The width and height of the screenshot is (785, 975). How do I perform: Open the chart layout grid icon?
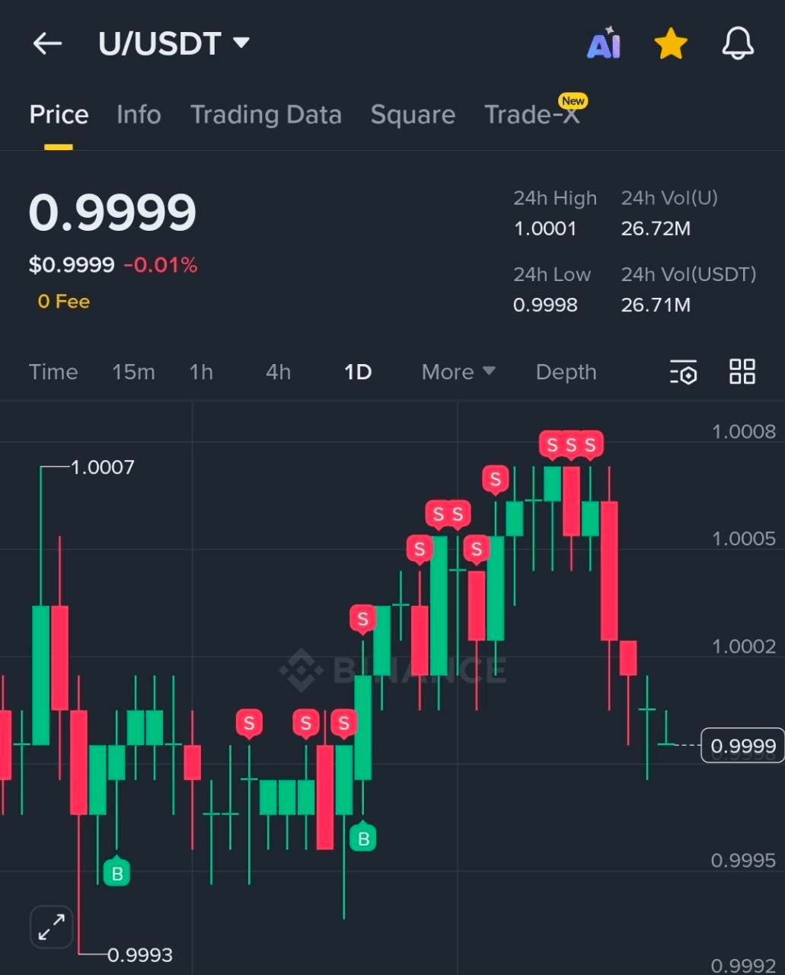pyautogui.click(x=742, y=372)
